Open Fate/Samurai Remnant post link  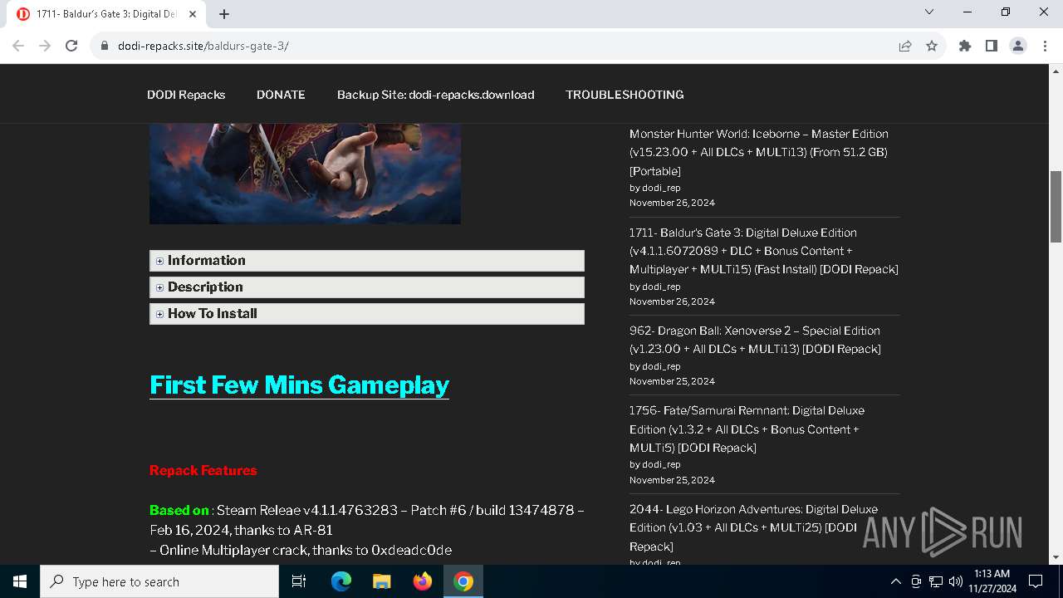(x=747, y=429)
